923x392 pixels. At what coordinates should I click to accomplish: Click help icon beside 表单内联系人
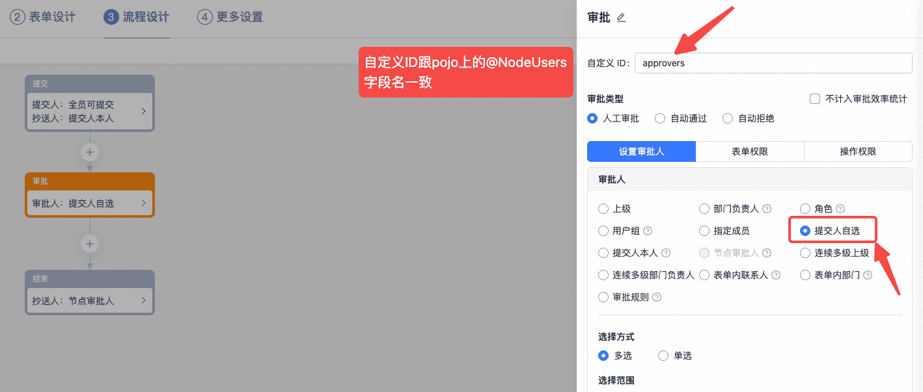776,275
